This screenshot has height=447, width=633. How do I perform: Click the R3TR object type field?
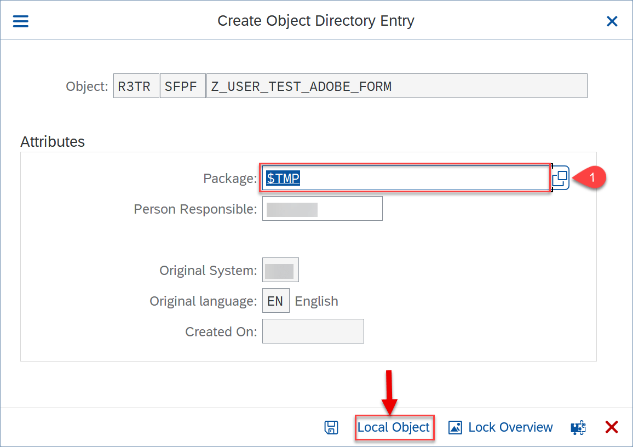136,86
